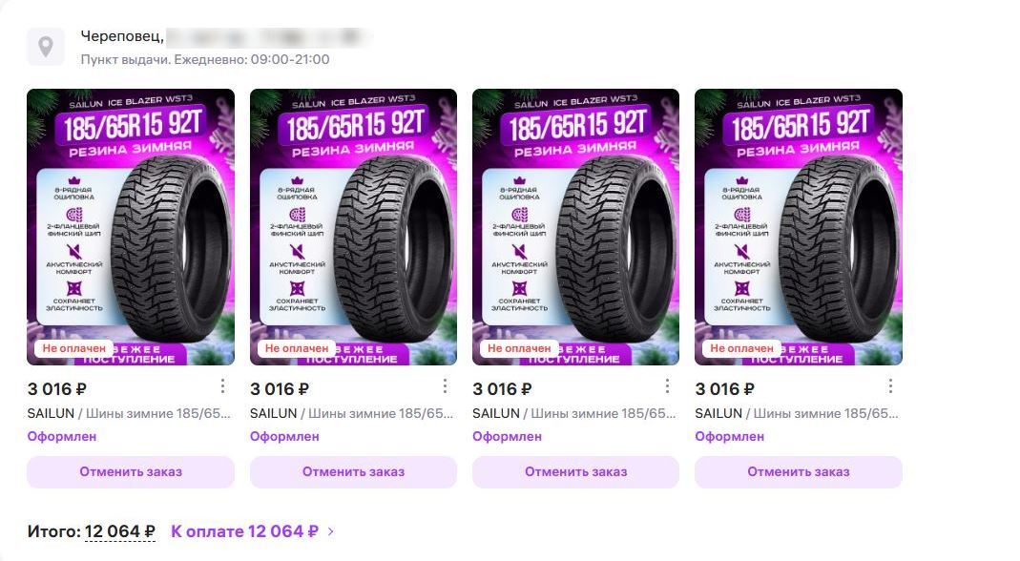Open three-dot menu of fourth tire item
Screen dimensions: 1020x561
[x=890, y=386]
